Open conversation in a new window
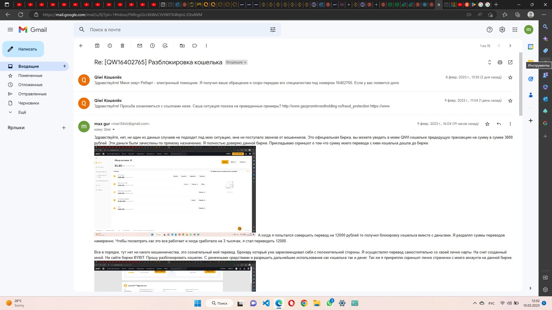 tap(510, 62)
